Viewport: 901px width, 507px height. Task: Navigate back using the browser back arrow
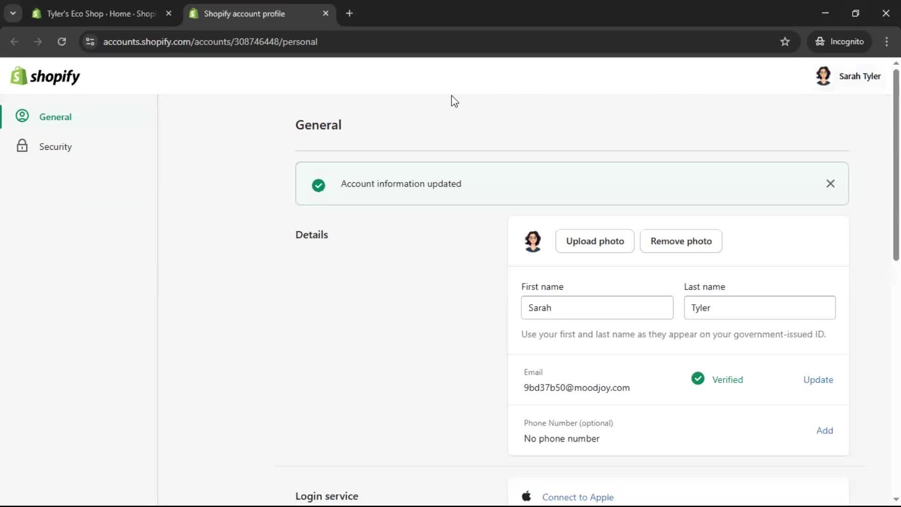tap(15, 41)
